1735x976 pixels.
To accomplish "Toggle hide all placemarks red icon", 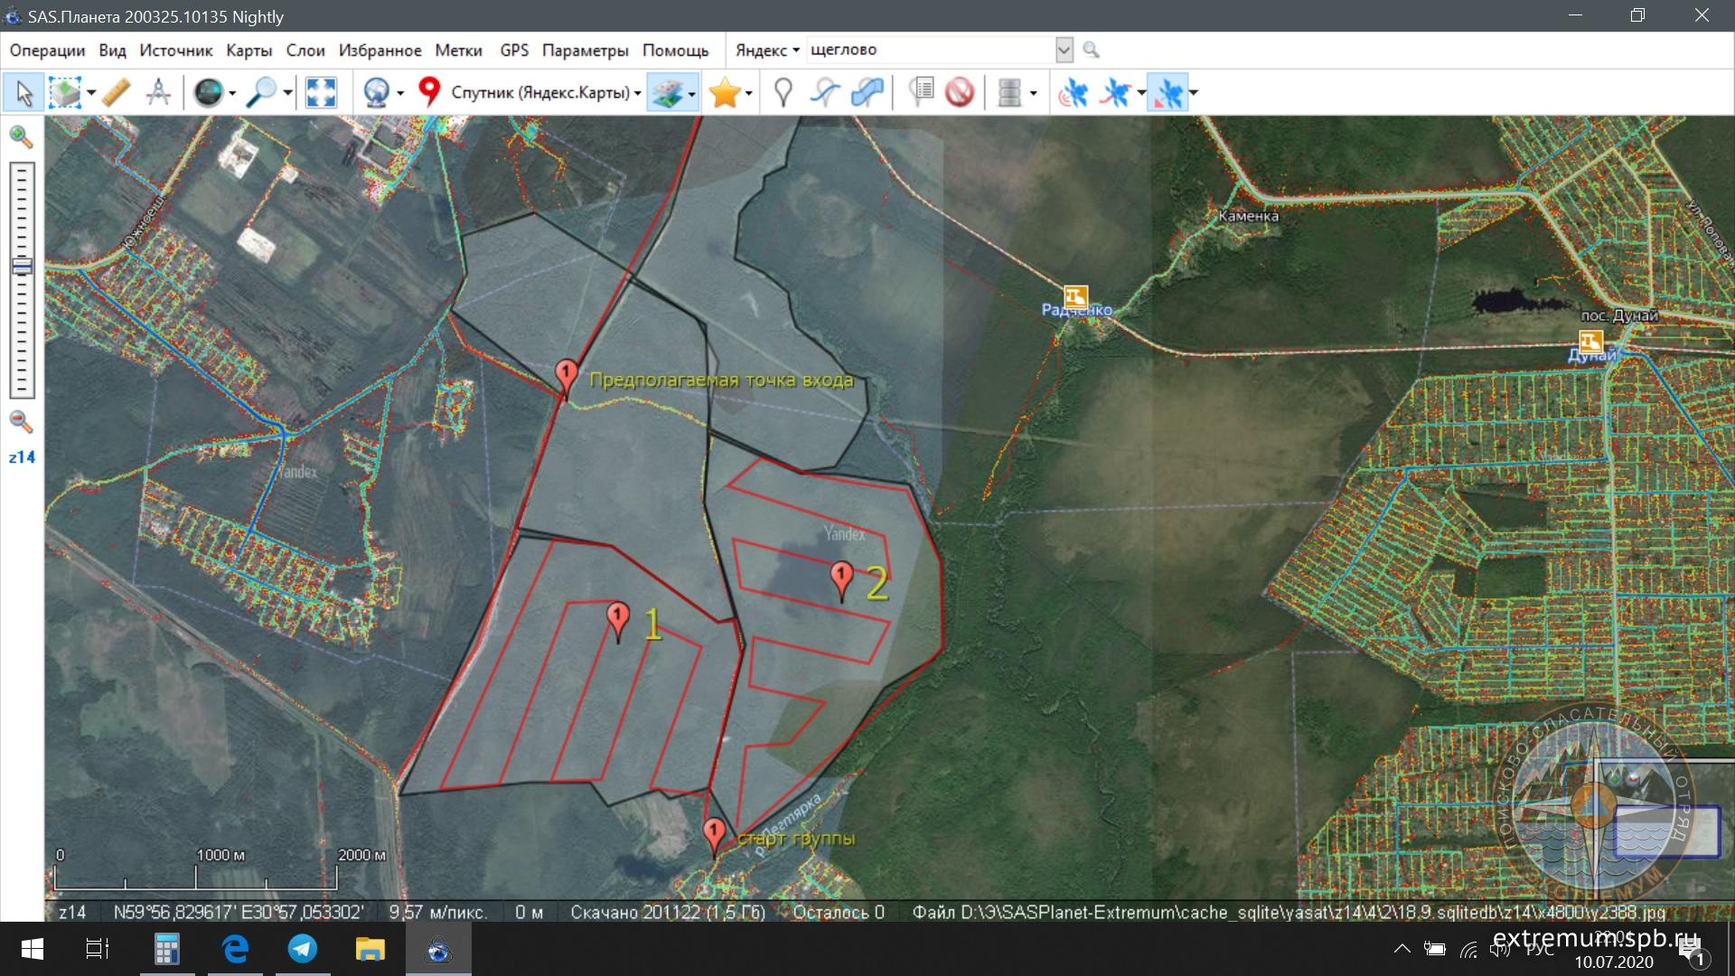I will click(x=960, y=92).
